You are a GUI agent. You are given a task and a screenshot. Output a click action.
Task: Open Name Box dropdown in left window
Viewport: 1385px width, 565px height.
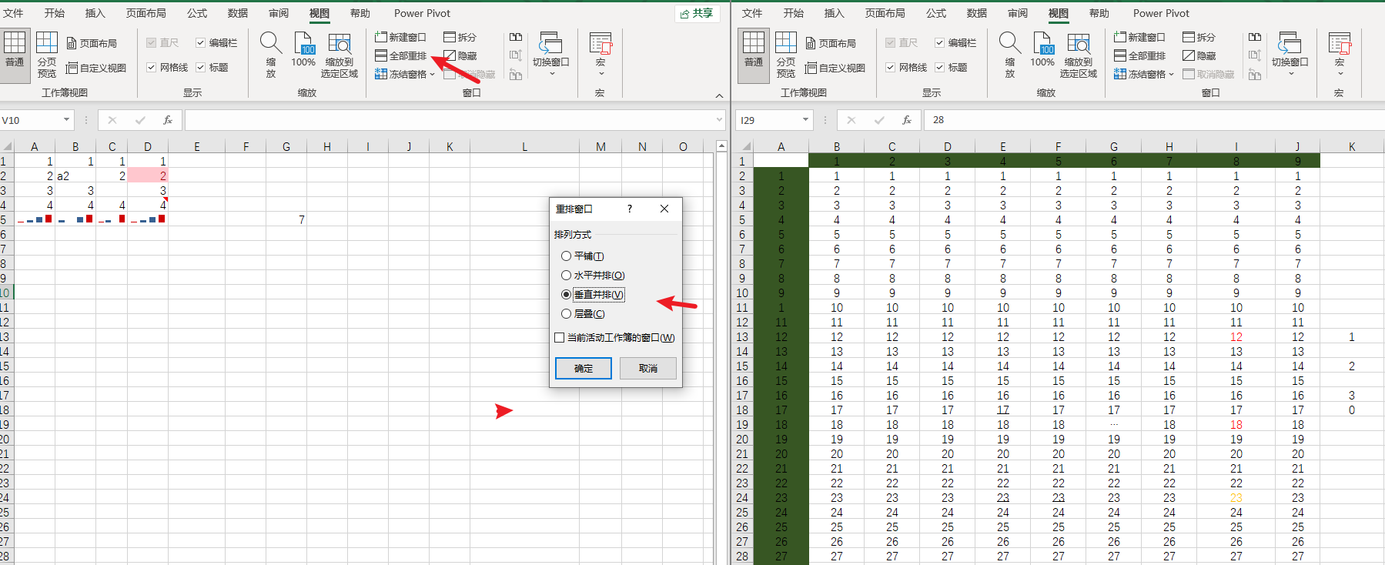pyautogui.click(x=67, y=120)
